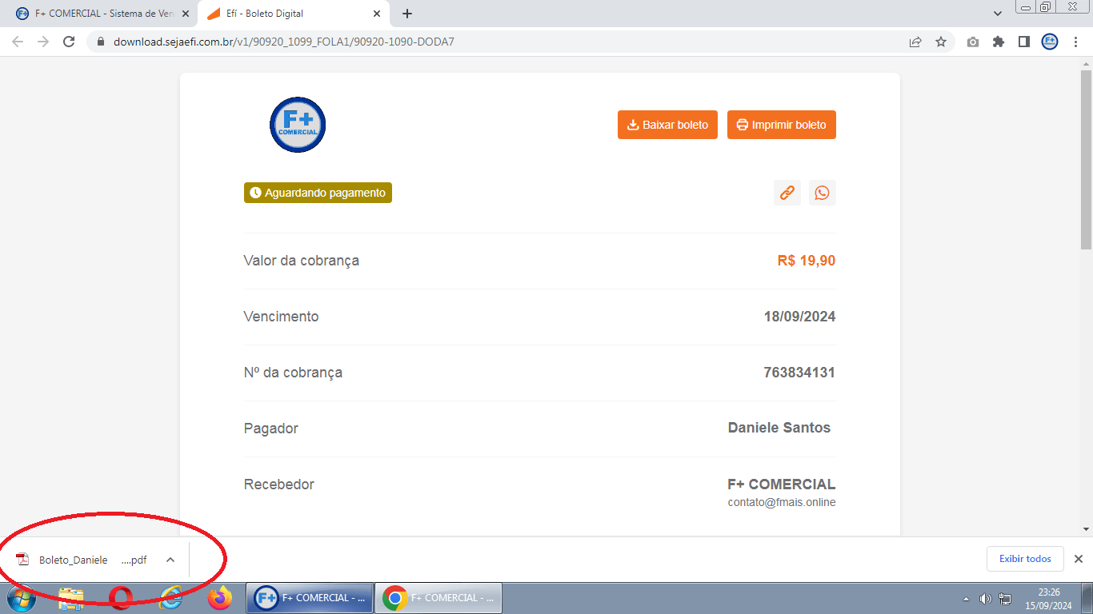Click payer name Daniele Santos
The width and height of the screenshot is (1093, 614).
pyautogui.click(x=779, y=428)
